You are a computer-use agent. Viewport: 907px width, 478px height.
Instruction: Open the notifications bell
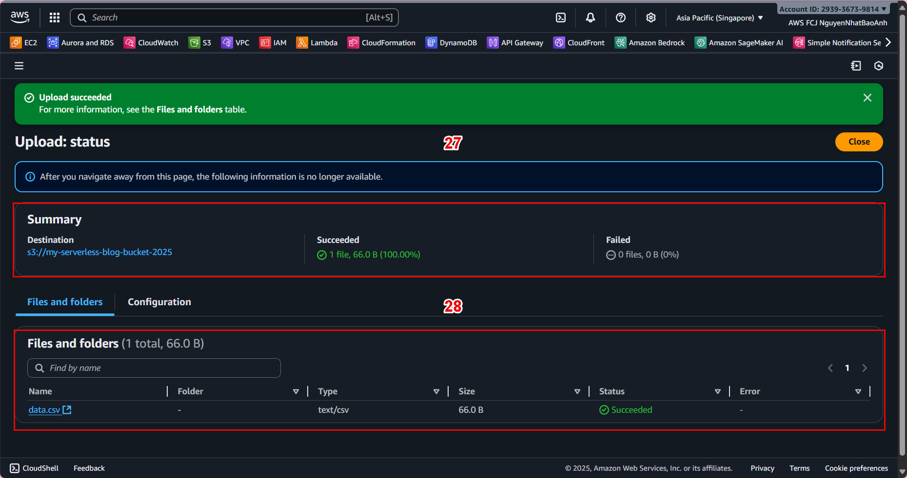pos(591,18)
